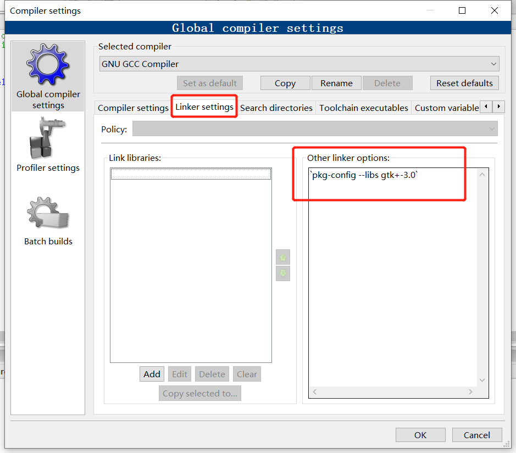Confirm settings with the OK button

420,434
